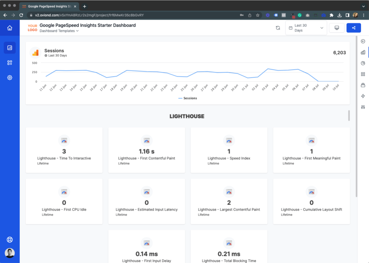Select the Total Blocking Time card icon
369x263 pixels.
click(x=229, y=243)
